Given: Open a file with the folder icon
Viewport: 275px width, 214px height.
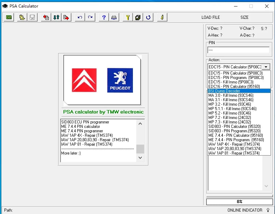Looking at the screenshot, I should coord(22,17).
